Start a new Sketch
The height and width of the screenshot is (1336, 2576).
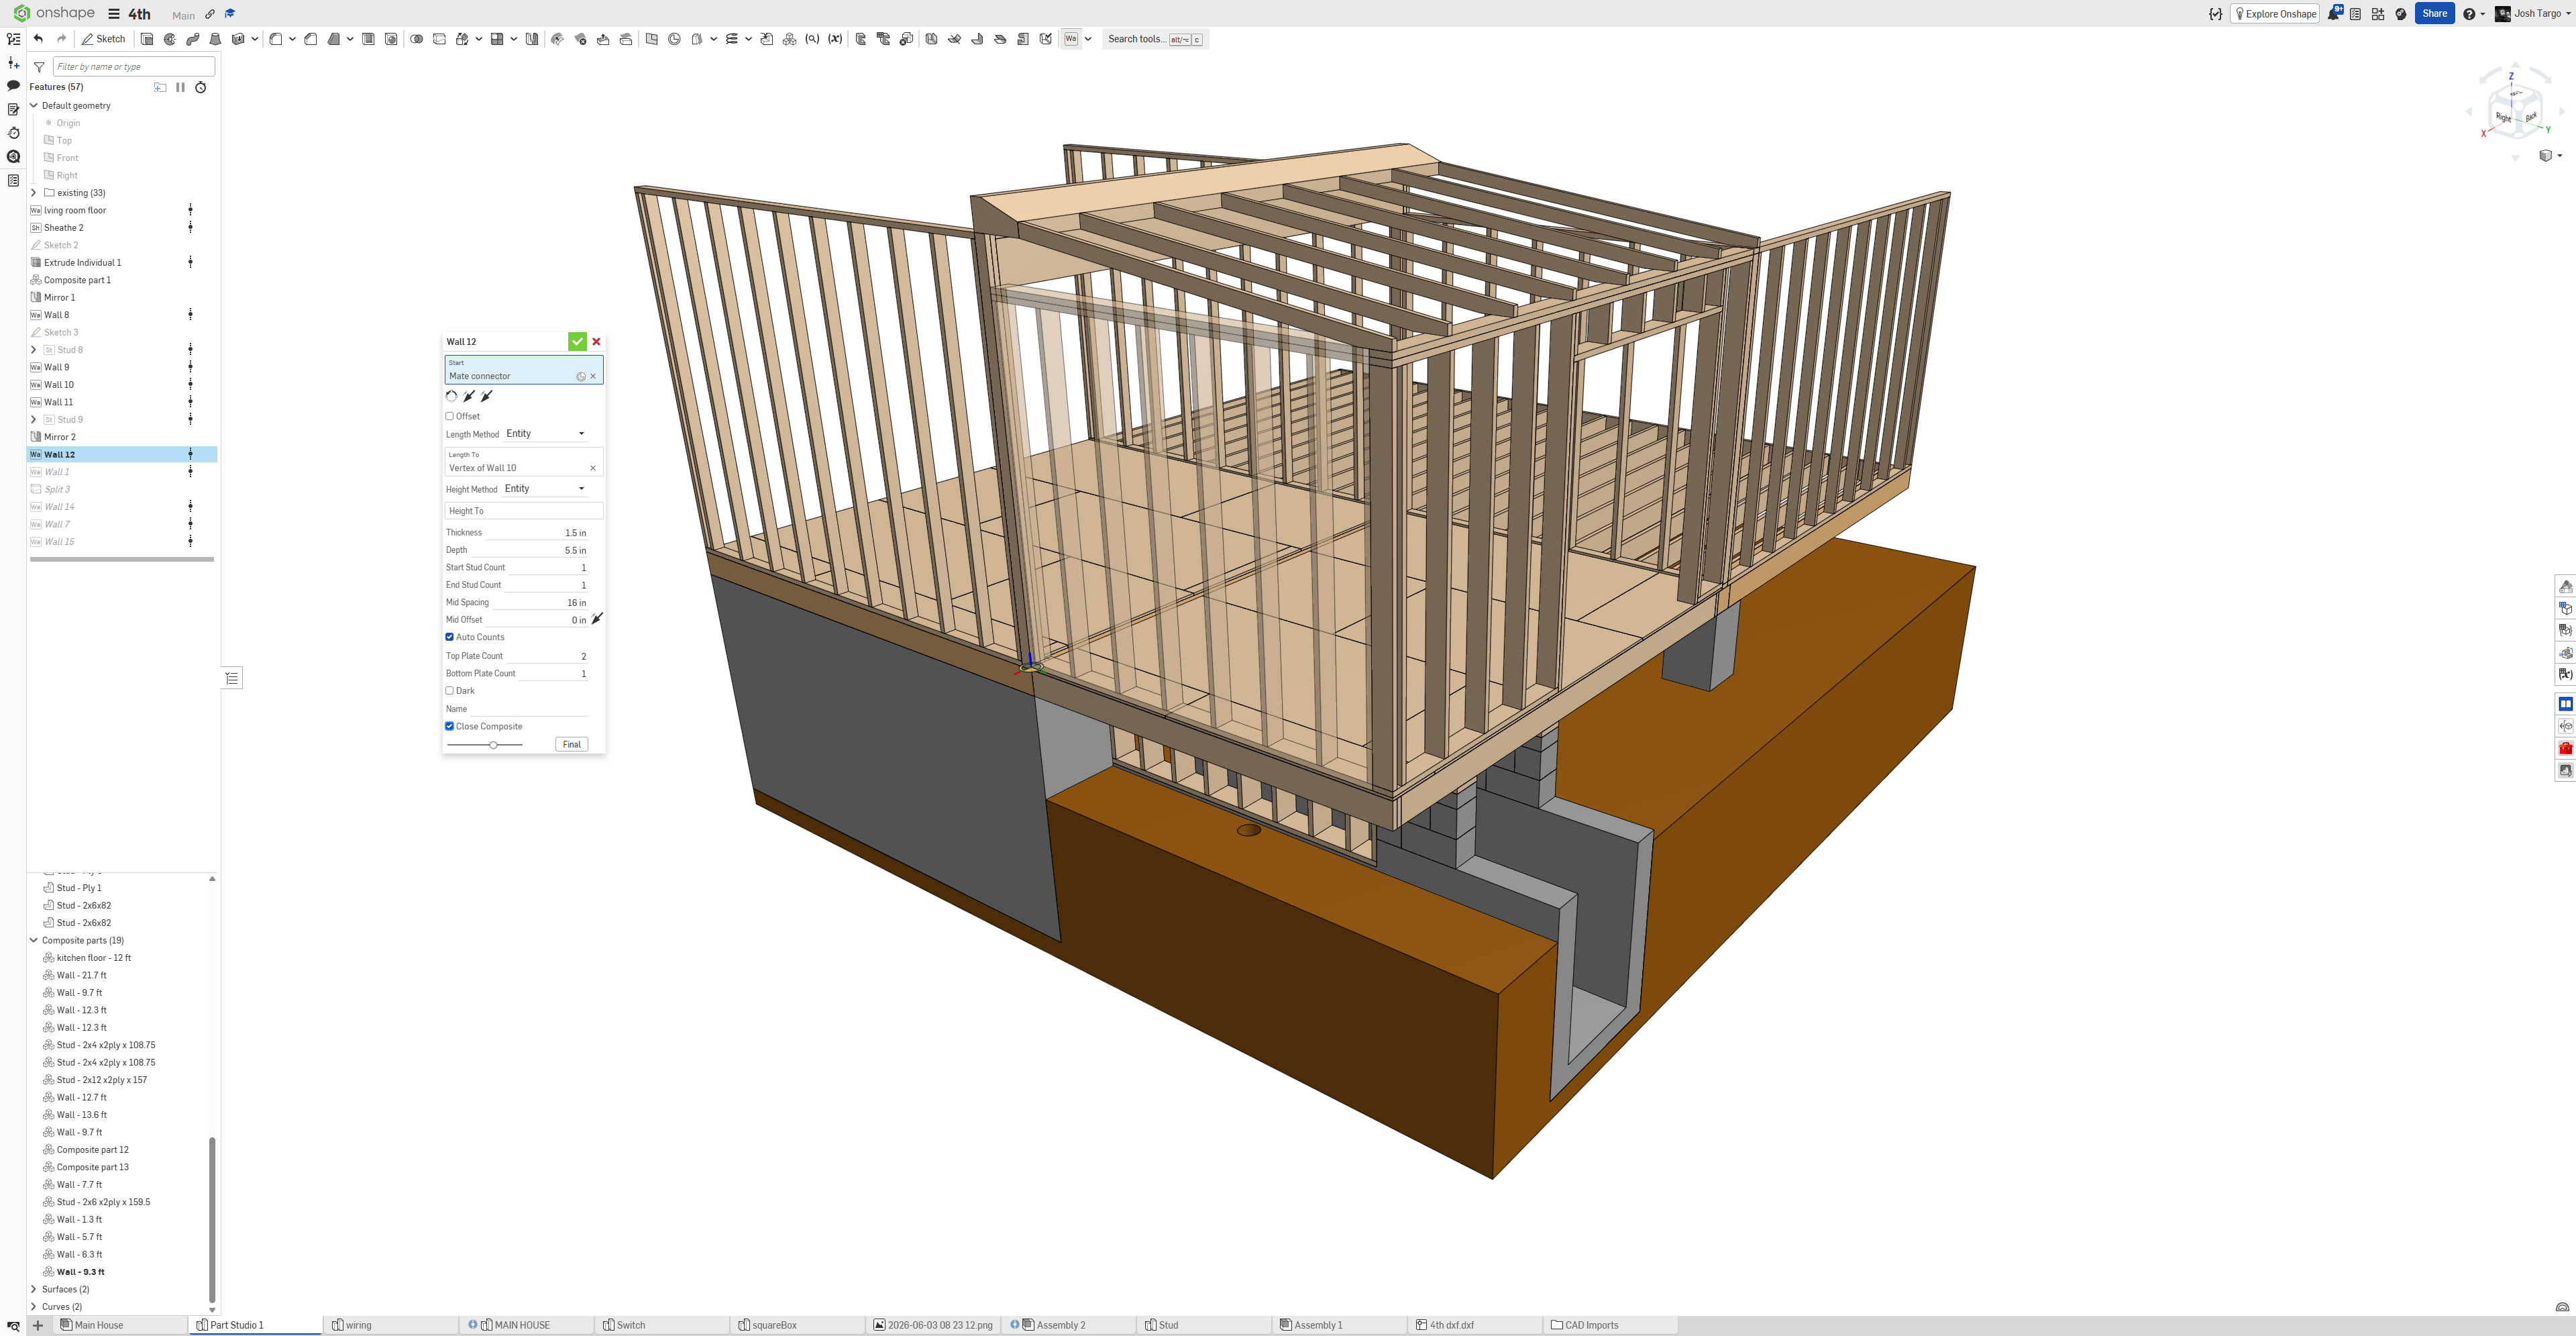104,39
